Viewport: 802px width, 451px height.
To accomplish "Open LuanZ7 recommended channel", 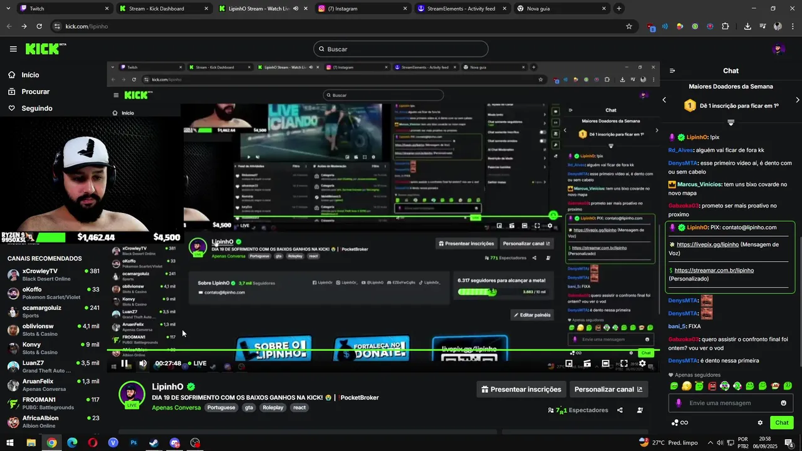I will (x=53, y=366).
